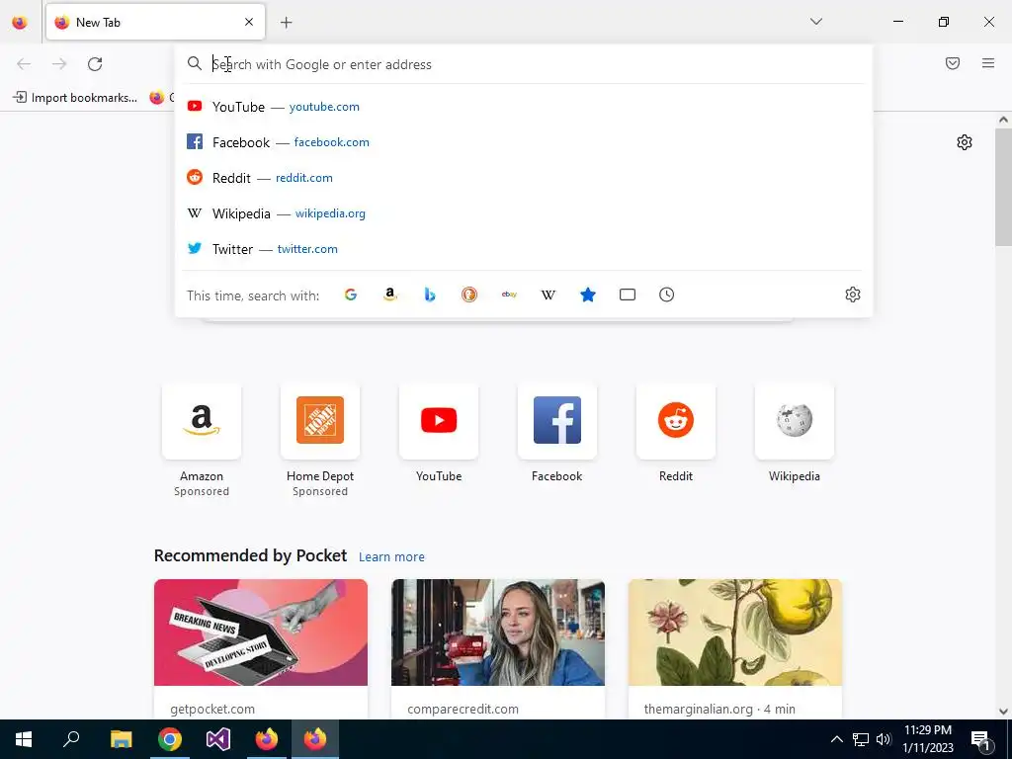The image size is (1012, 759).
Task: Open search settings gear in dropdown
Action: pos(853,295)
